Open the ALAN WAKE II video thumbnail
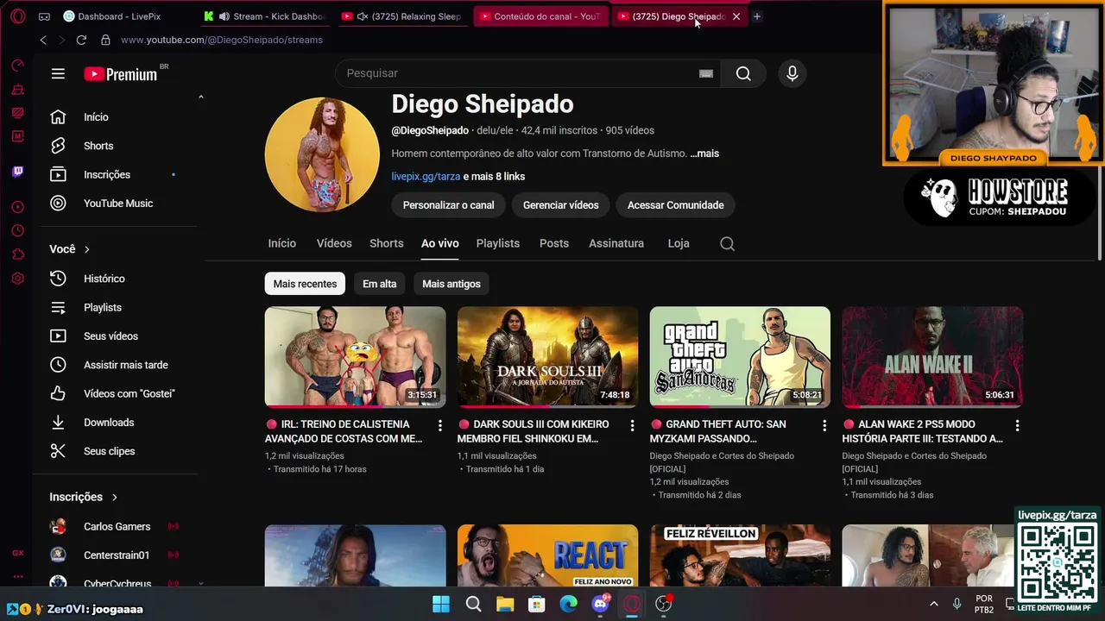Viewport: 1105px width, 621px height. pos(932,357)
